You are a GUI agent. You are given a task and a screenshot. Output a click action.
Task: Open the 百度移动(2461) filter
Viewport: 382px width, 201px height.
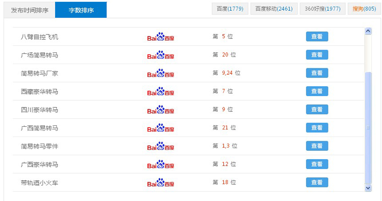tap(274, 9)
